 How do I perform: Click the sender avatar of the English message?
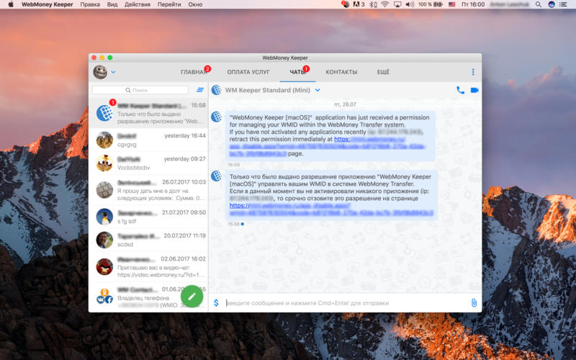click(217, 117)
